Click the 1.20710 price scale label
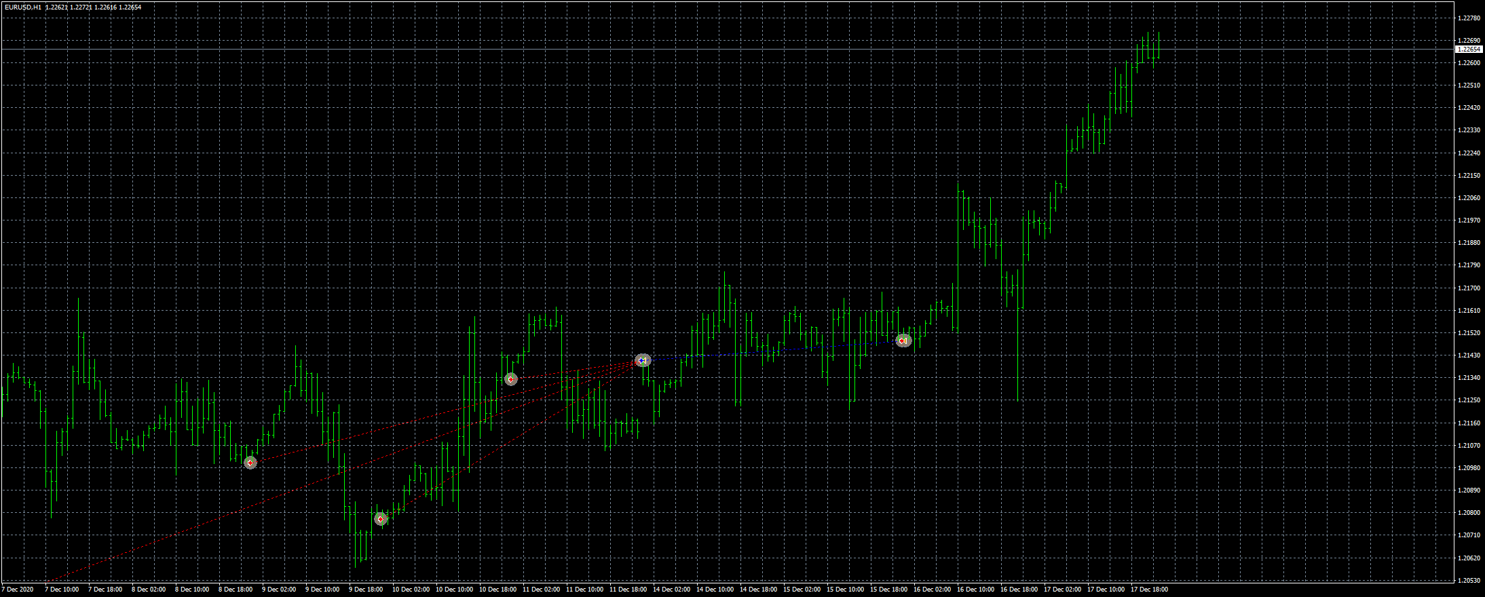Image resolution: width=1485 pixels, height=597 pixels. [x=1468, y=535]
